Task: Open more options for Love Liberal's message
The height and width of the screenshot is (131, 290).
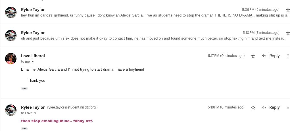Action: pos(288,56)
